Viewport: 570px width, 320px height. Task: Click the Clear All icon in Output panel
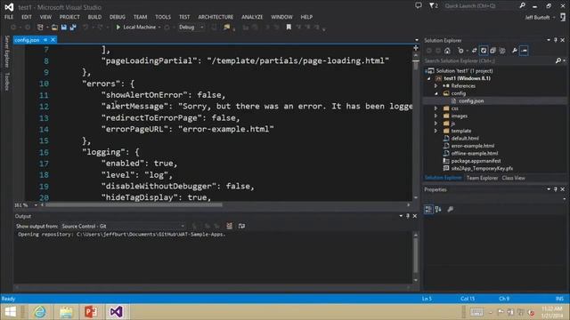coord(230,226)
